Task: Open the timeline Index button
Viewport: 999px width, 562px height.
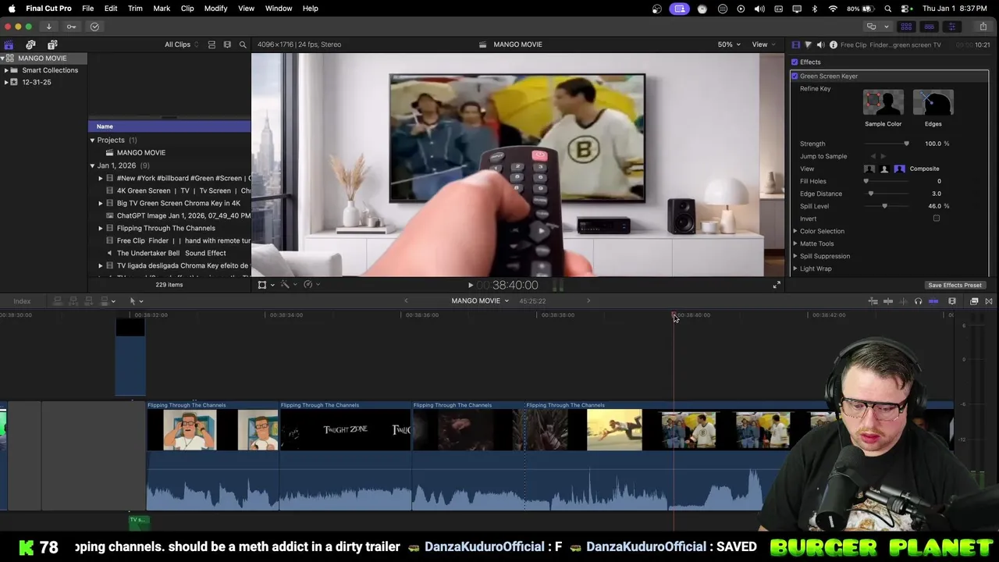Action: [x=22, y=301]
